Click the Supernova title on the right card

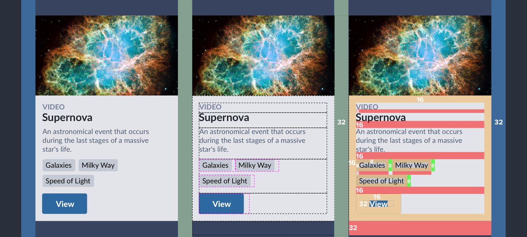click(380, 117)
